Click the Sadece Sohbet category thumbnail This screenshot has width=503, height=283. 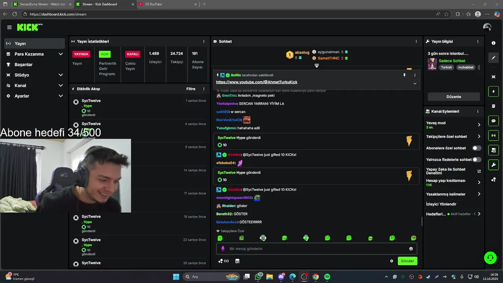click(x=432, y=64)
